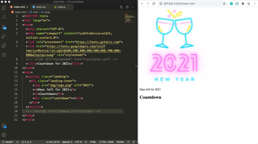
Task: Click the blue S extension icon
Action: click(x=237, y=4)
